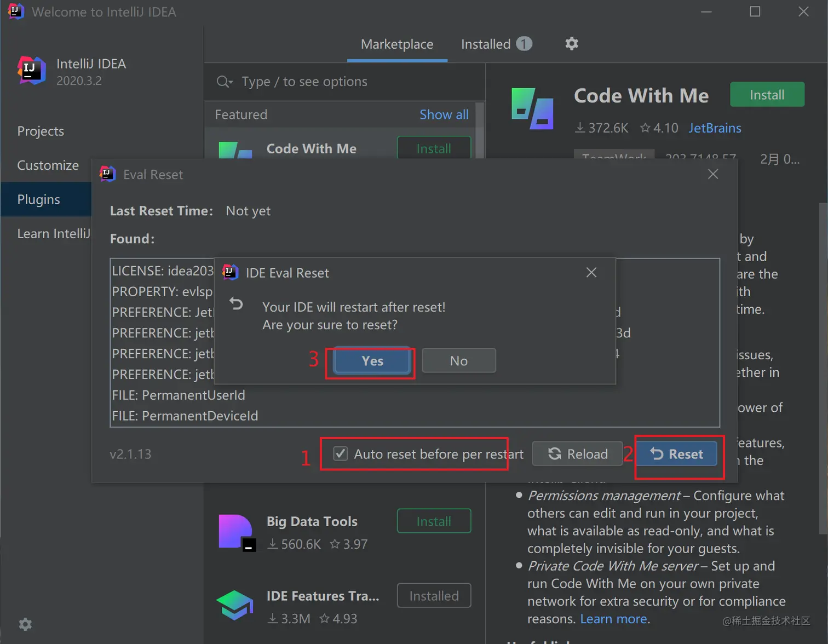Confirm reset by clicking Yes
The image size is (828, 644).
(x=372, y=361)
